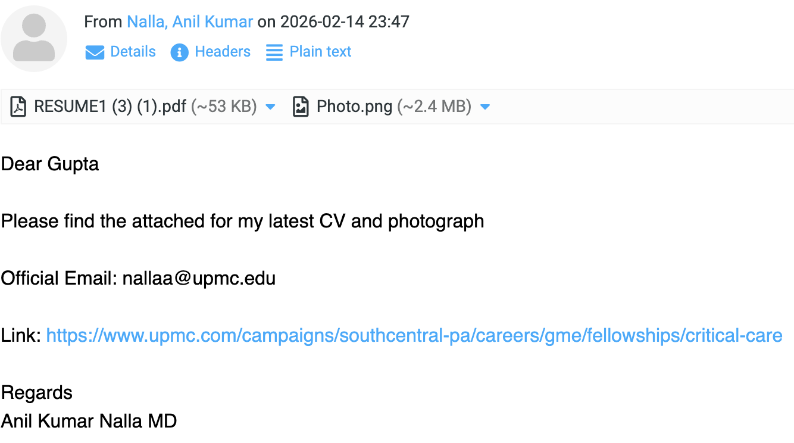Screen dimensions: 794x443
Task: Click the PDF file icon for RESUME1
Action: 18,107
